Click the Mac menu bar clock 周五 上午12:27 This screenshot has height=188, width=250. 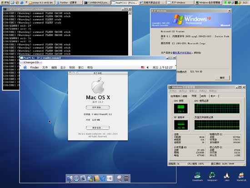[162, 67]
